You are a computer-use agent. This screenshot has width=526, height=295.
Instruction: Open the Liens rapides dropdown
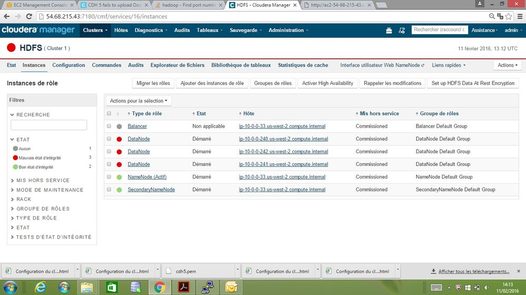coord(449,65)
